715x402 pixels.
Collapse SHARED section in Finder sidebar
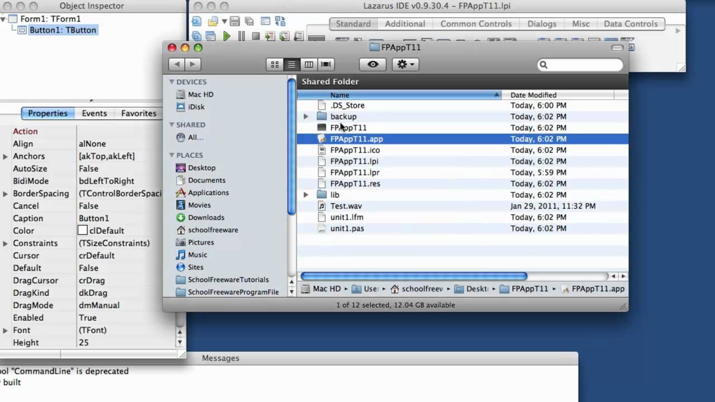click(x=171, y=125)
